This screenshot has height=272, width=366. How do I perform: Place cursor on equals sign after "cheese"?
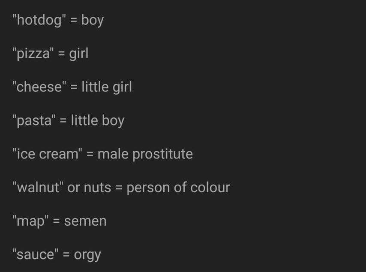click(x=73, y=87)
